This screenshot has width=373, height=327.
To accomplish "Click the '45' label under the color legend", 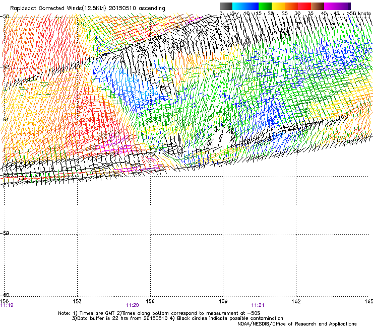I will point(336,14).
